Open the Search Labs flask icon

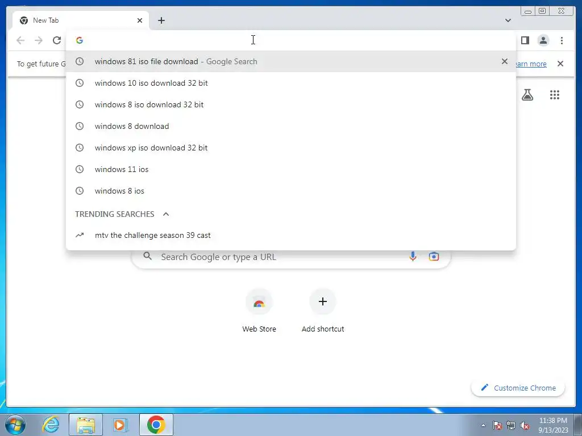click(x=527, y=95)
